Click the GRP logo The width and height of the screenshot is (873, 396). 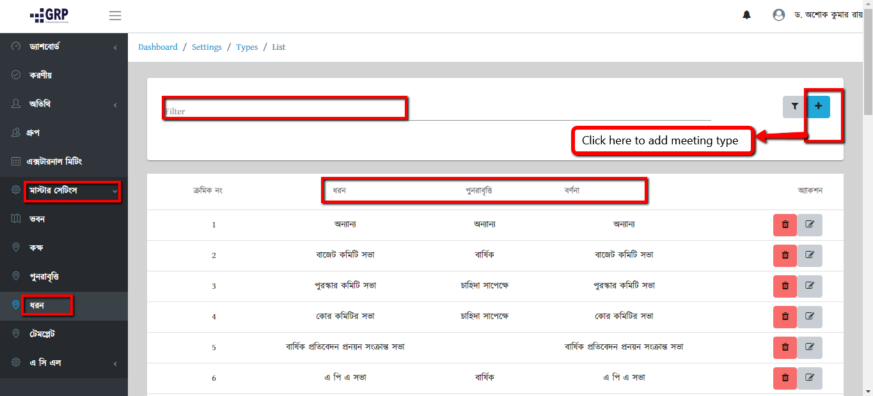(x=49, y=15)
